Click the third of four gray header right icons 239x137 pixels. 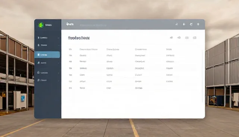pyautogui.click(x=191, y=24)
